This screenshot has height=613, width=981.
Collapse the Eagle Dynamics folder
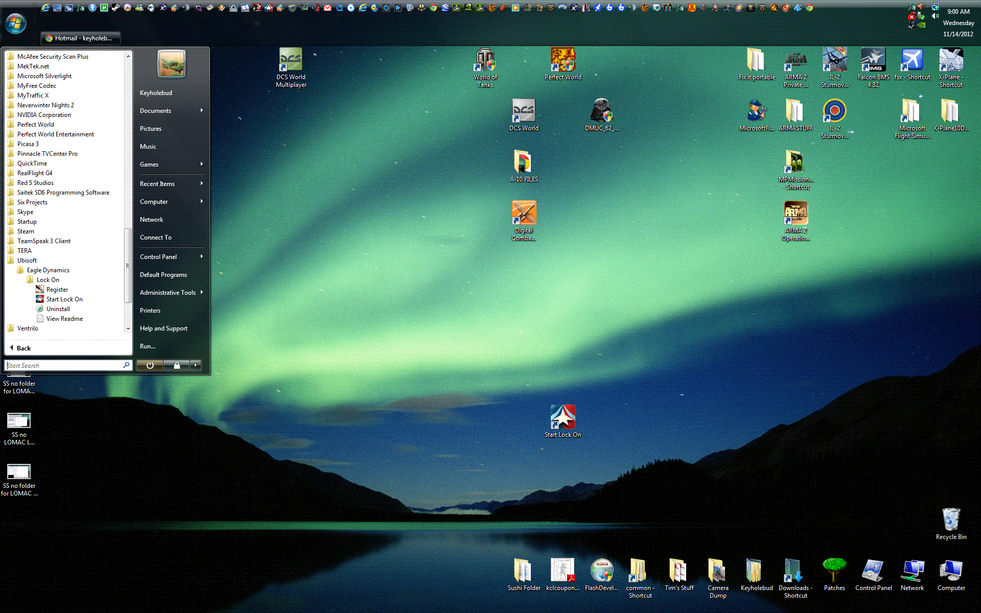[x=48, y=270]
